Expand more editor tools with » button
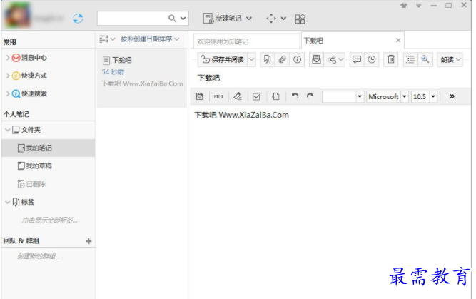The height and width of the screenshot is (299, 476). point(452,96)
